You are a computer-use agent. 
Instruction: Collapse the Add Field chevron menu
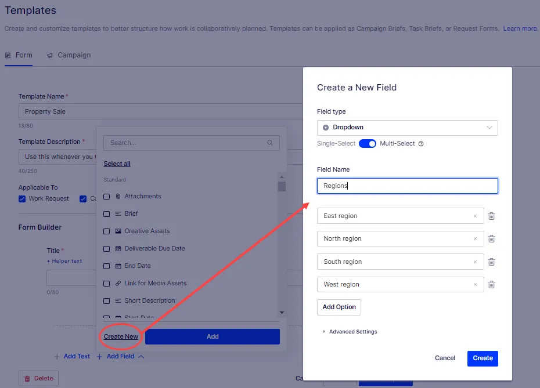click(x=141, y=357)
